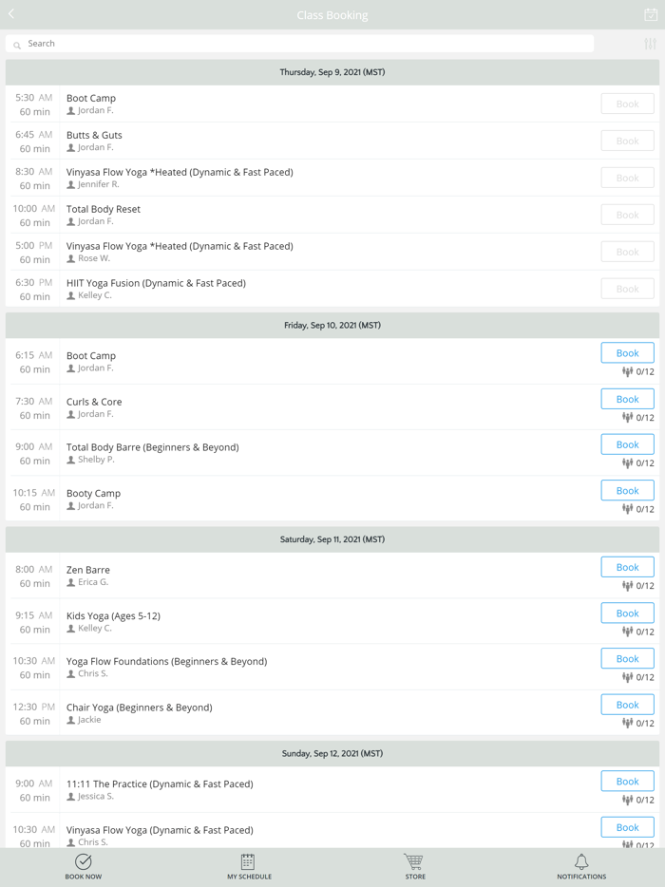Book the Zen Barre class

627,567
